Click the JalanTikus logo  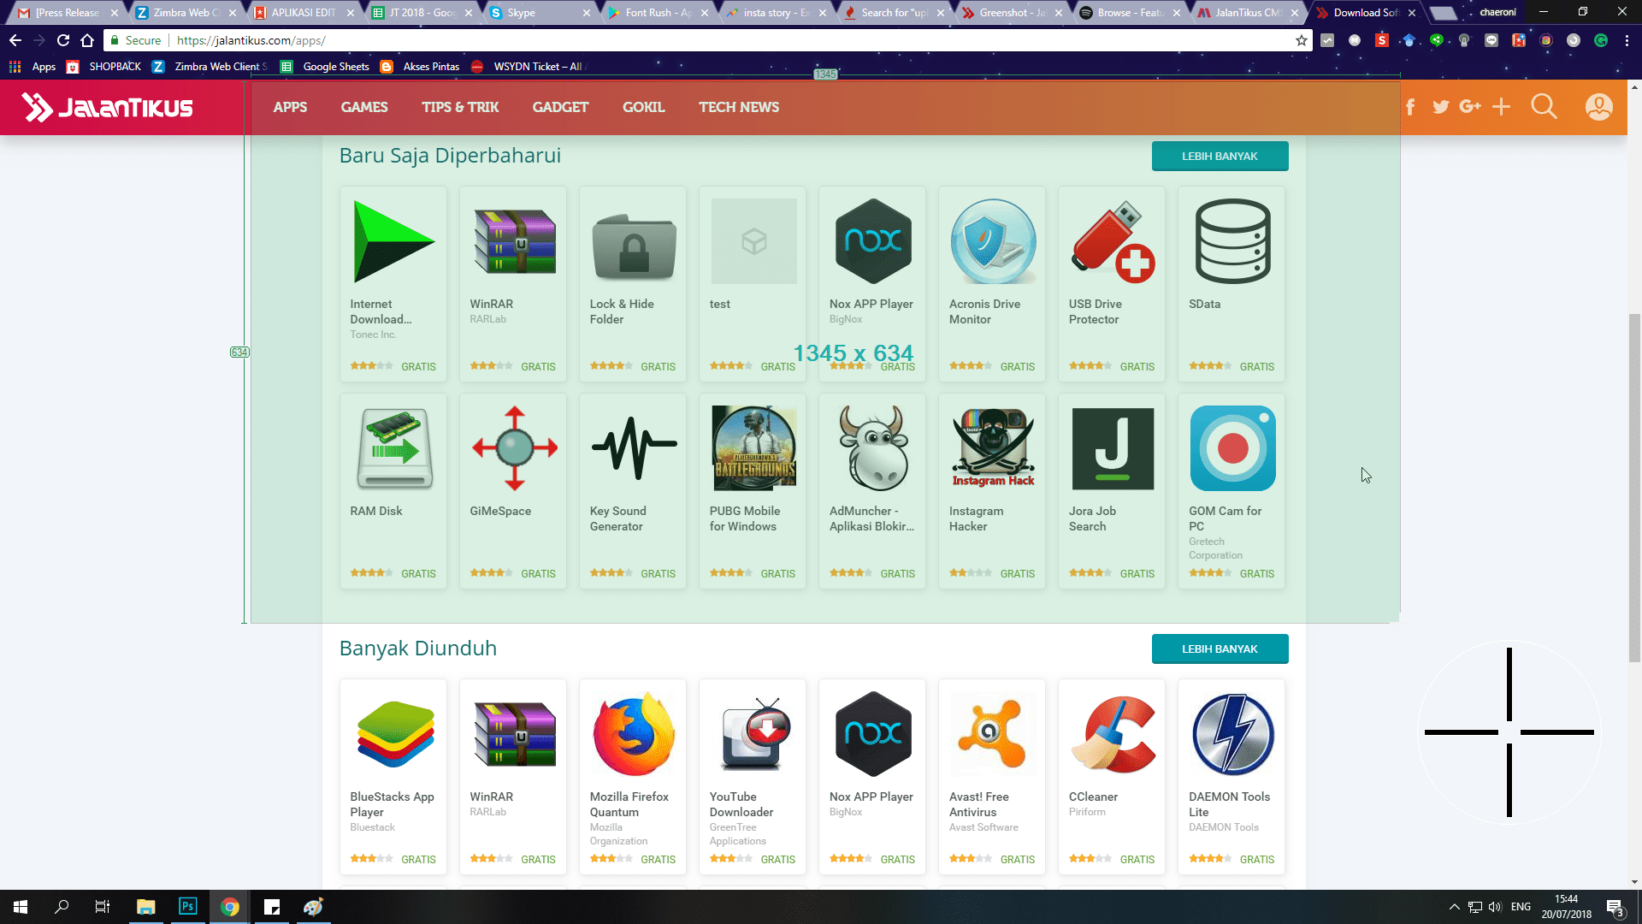coord(108,107)
